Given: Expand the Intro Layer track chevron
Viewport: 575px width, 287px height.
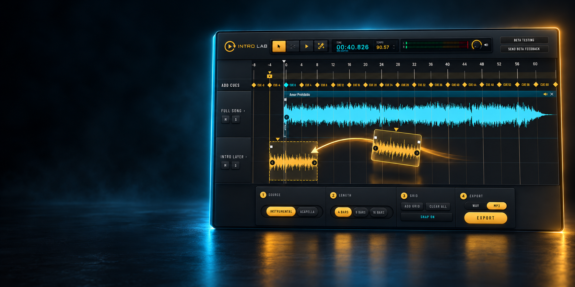Looking at the screenshot, I should coord(246,157).
